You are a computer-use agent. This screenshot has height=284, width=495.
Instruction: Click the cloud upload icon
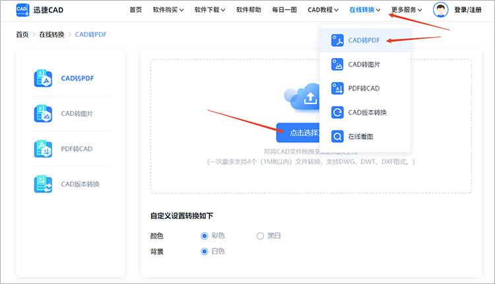click(302, 96)
